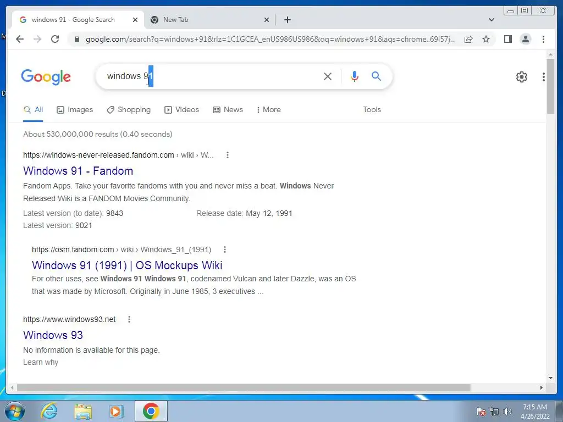Go back using the browser back arrow

coord(20,39)
